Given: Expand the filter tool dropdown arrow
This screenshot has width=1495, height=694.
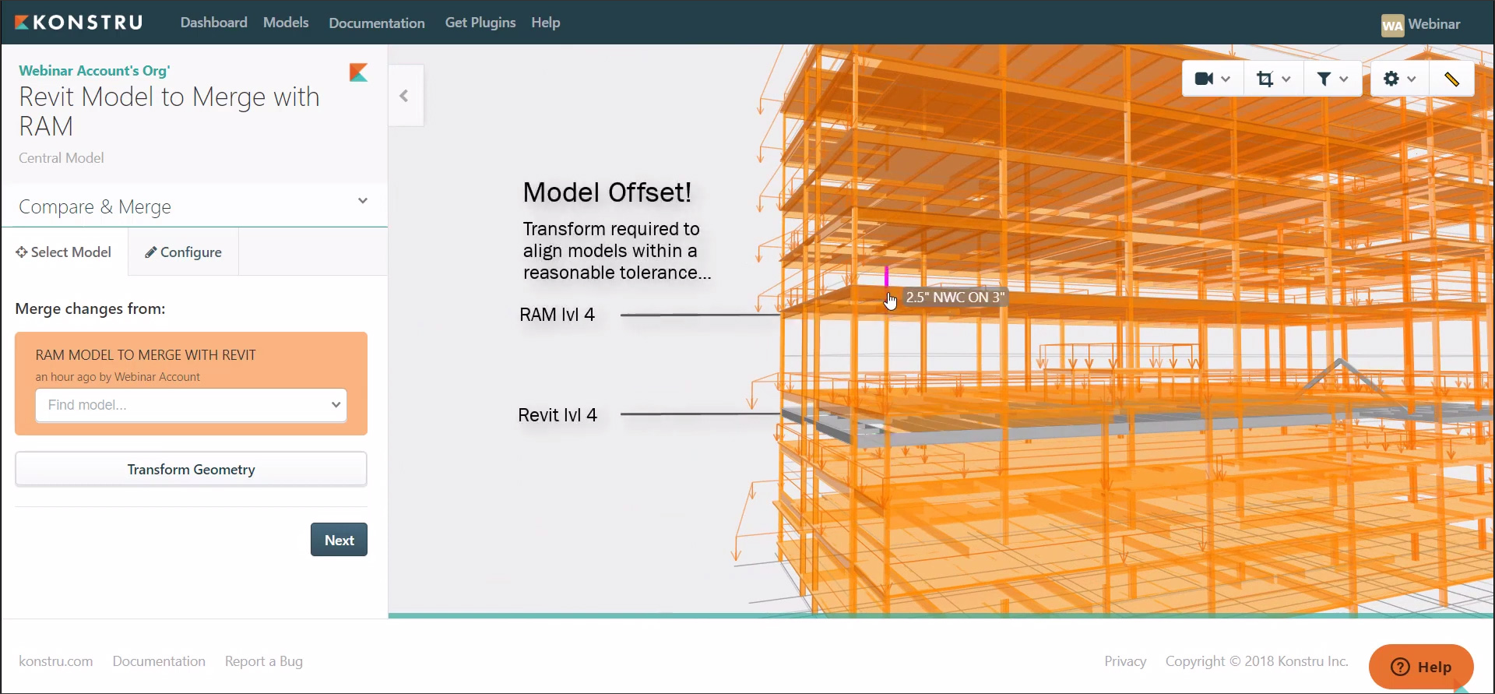Looking at the screenshot, I should pos(1343,79).
